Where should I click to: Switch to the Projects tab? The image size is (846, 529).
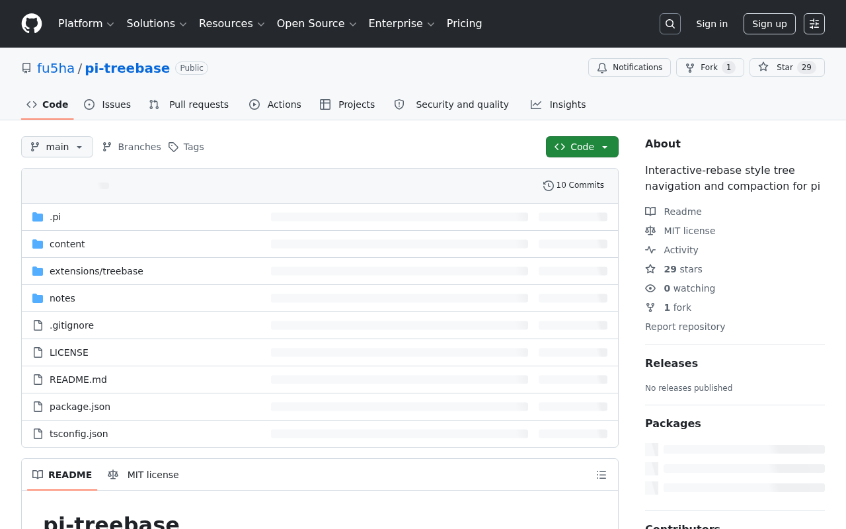[347, 104]
